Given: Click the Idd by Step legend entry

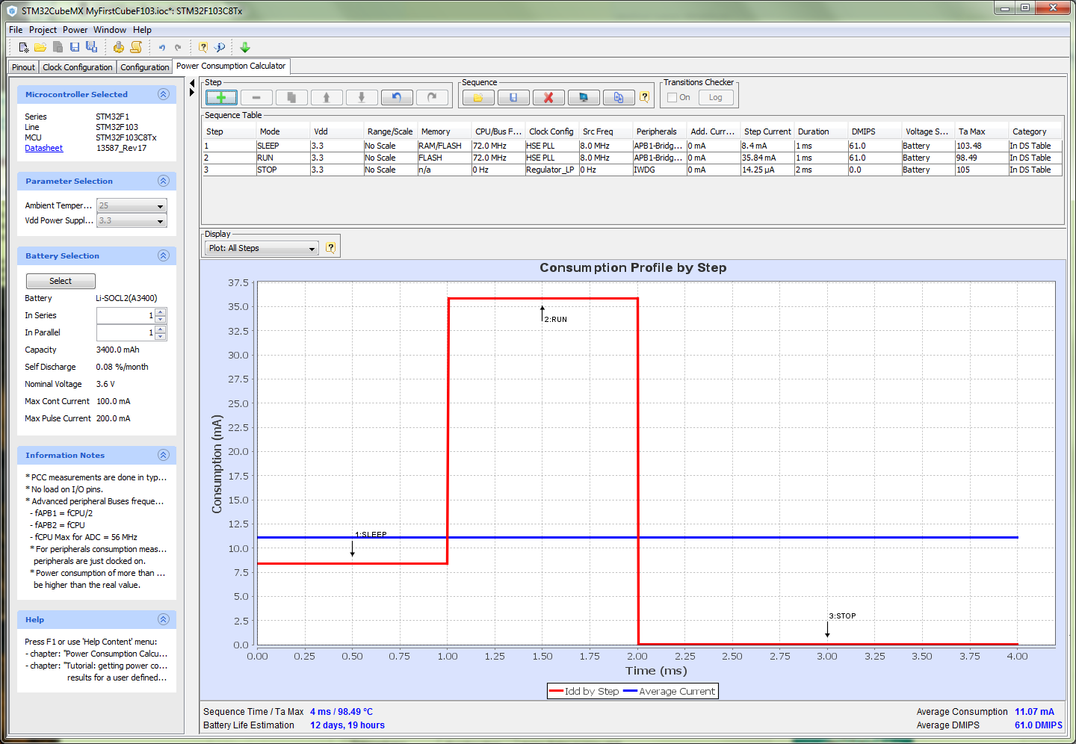Looking at the screenshot, I should 584,691.
